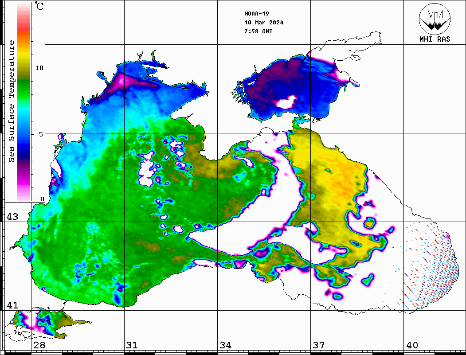Click latitude label '41'
The width and height of the screenshot is (466, 355).
(12, 305)
